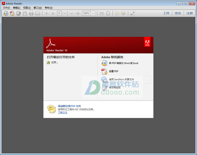The image size is (197, 155).
Task: Click the 创建 PDF link
Action: [x=114, y=71]
